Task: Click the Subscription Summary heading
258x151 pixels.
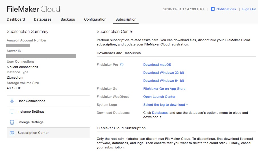Action: (x=27, y=31)
